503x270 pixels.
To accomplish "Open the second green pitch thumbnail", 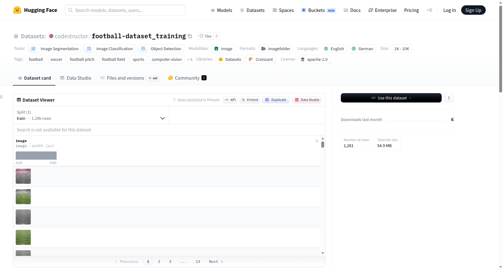I will pos(23,197).
